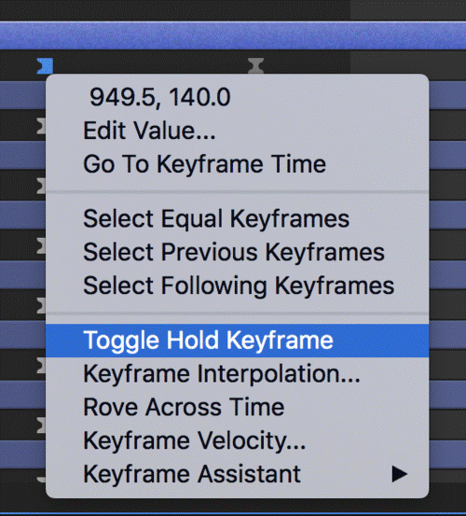Image resolution: width=466 pixels, height=516 pixels.
Task: Select the blue highlighted keyframe marker
Action: 45,66
